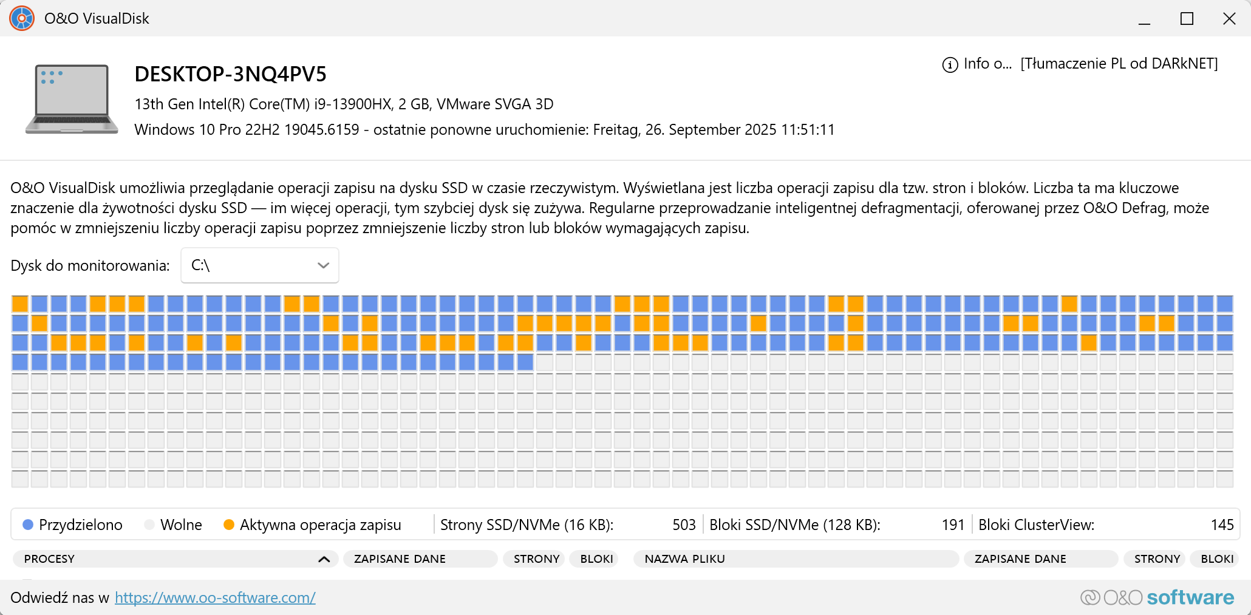Click the DESKTOP-3NQ4PV5 computer name
Image resolution: width=1251 pixels, height=615 pixels.
click(230, 74)
